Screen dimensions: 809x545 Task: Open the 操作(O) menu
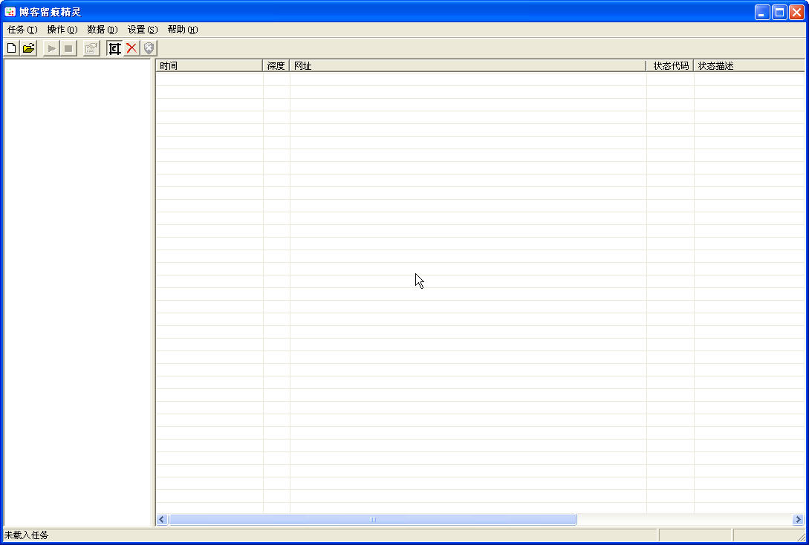click(62, 30)
